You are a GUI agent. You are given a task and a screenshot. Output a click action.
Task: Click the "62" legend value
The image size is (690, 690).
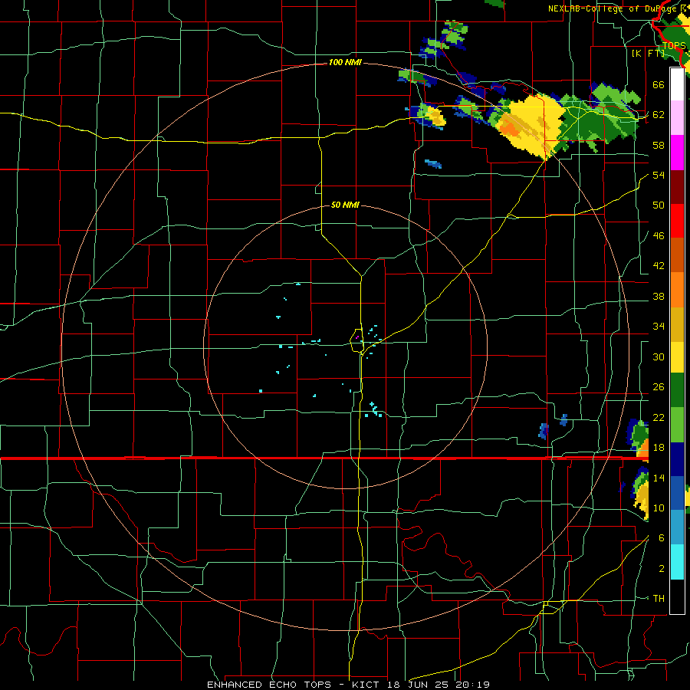[659, 115]
